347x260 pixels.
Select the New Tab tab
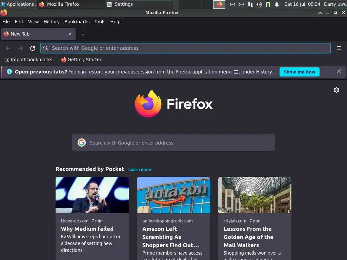tap(38, 34)
